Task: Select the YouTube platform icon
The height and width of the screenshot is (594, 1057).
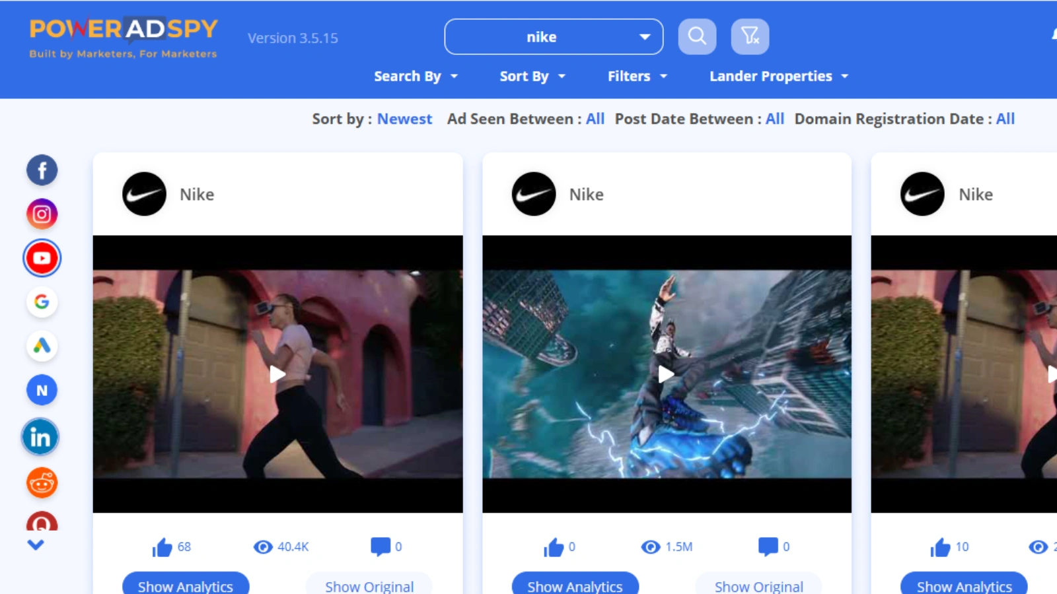Action: point(42,258)
